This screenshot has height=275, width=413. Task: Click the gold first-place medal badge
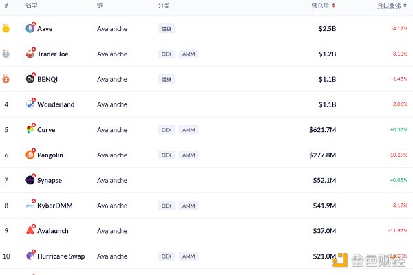6,28
